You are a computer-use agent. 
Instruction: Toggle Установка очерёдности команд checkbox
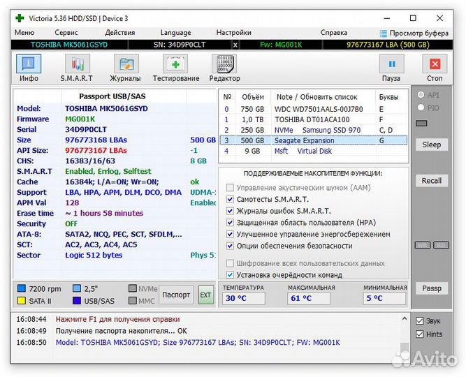pyautogui.click(x=230, y=275)
